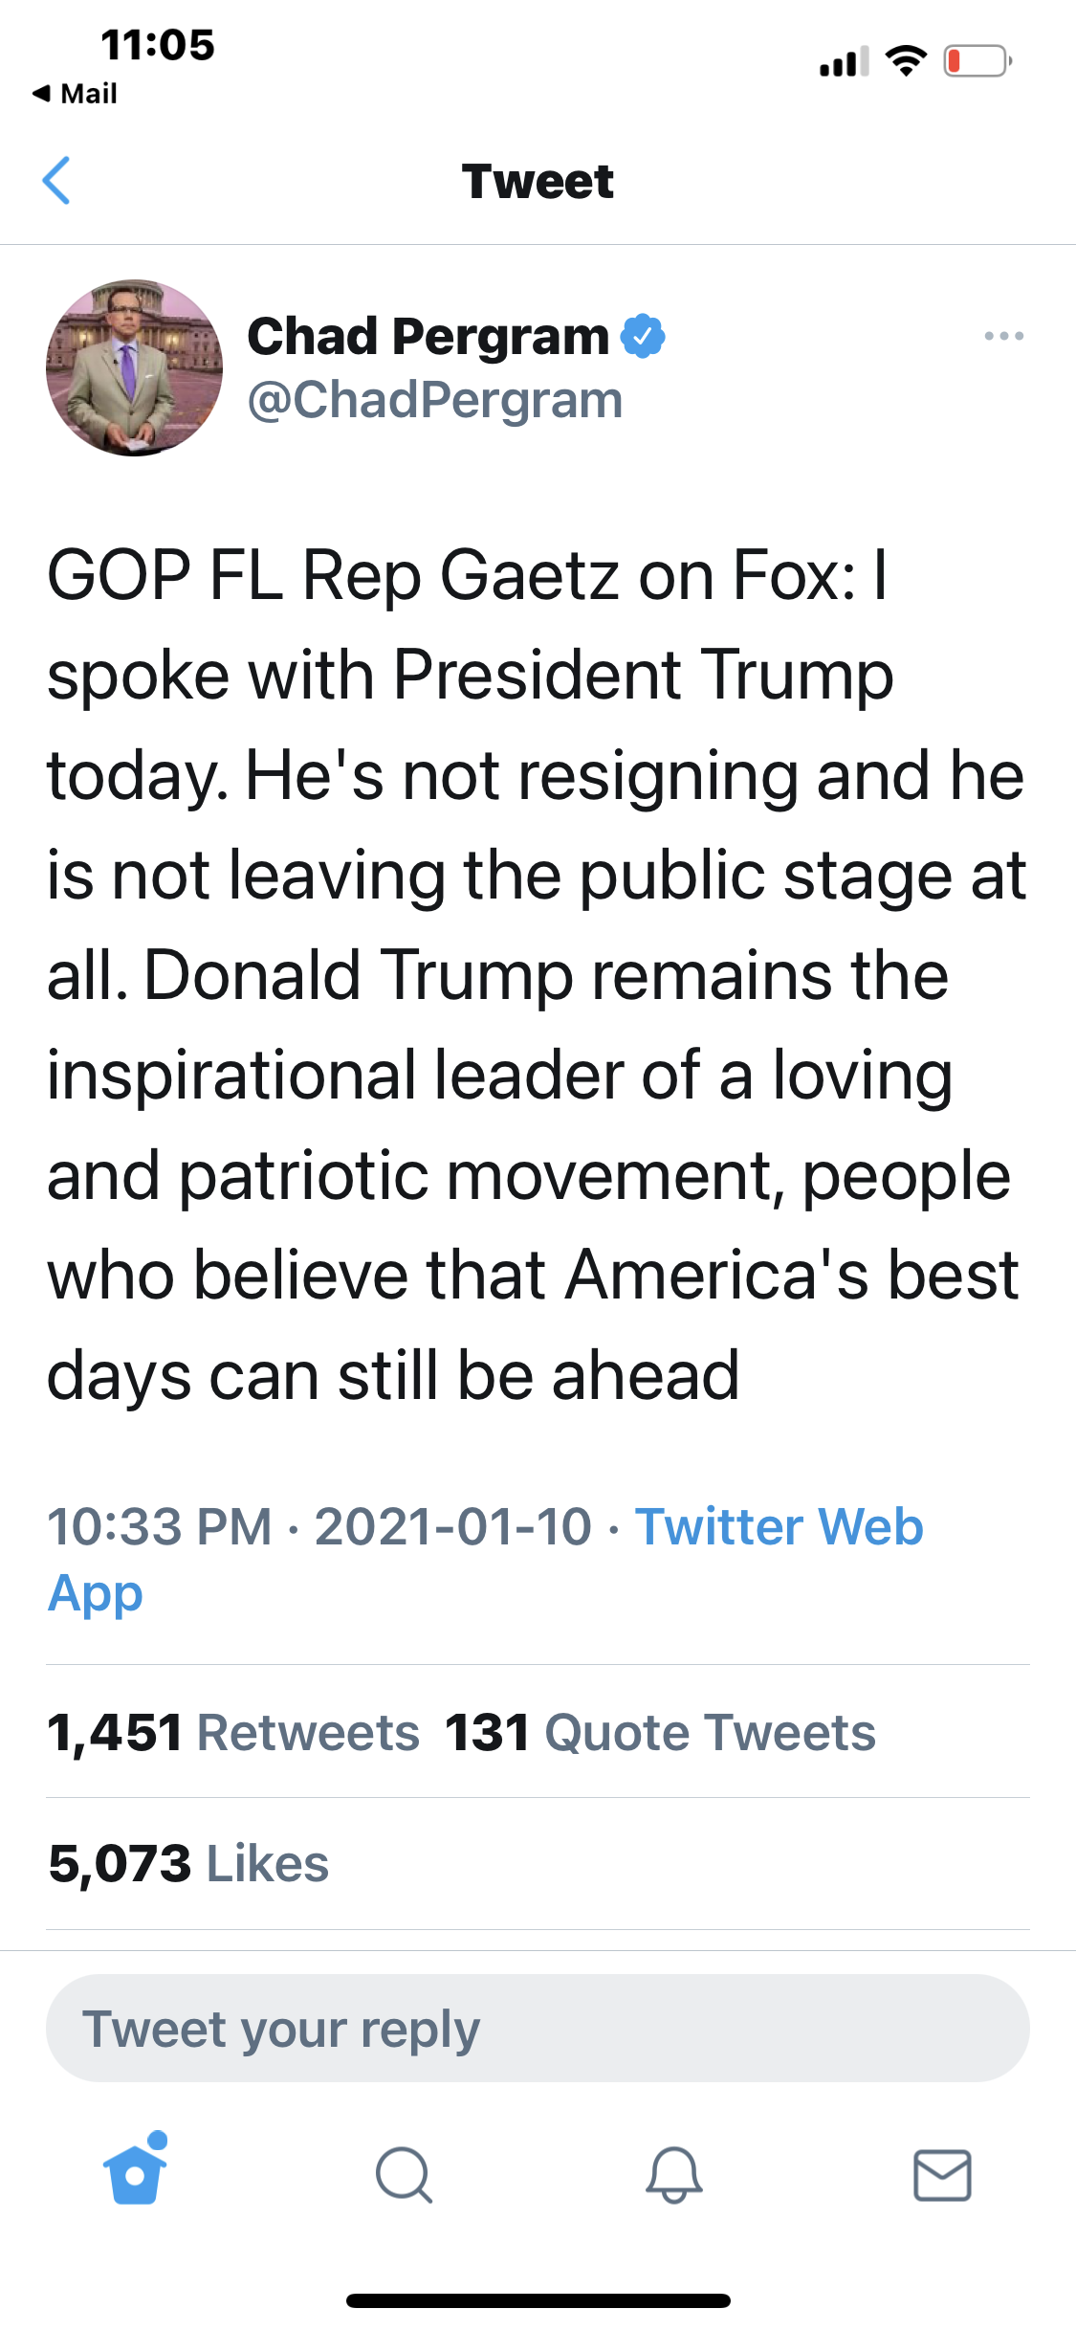Open the Search tab

404,2175
